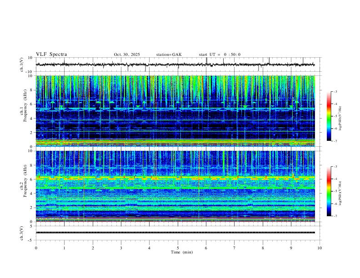Image resolution: width=360 pixels, height=278 pixels.
Task: Click time axis tick label "8"
Action: click(263, 248)
